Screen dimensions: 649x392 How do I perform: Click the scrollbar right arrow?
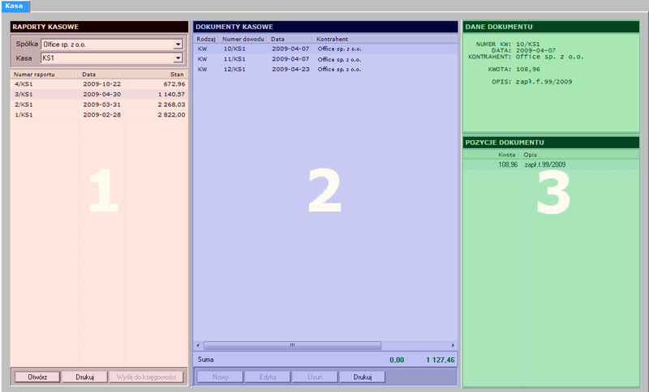point(453,345)
